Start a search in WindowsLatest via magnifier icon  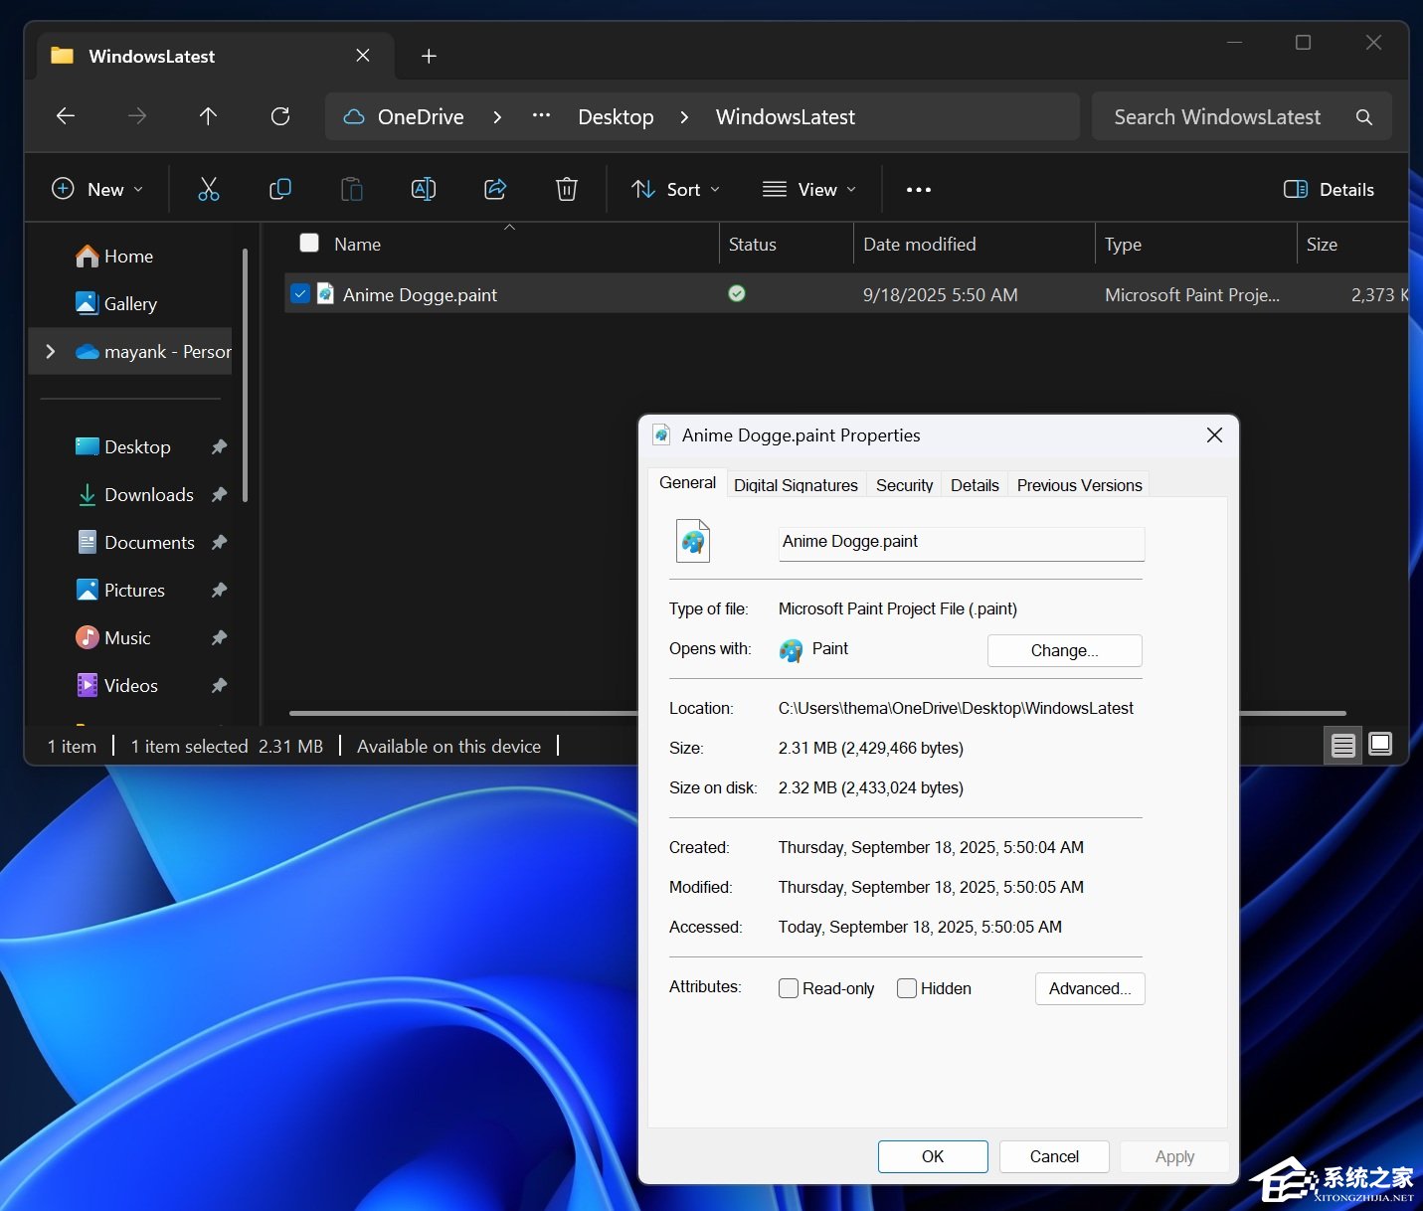click(x=1363, y=116)
